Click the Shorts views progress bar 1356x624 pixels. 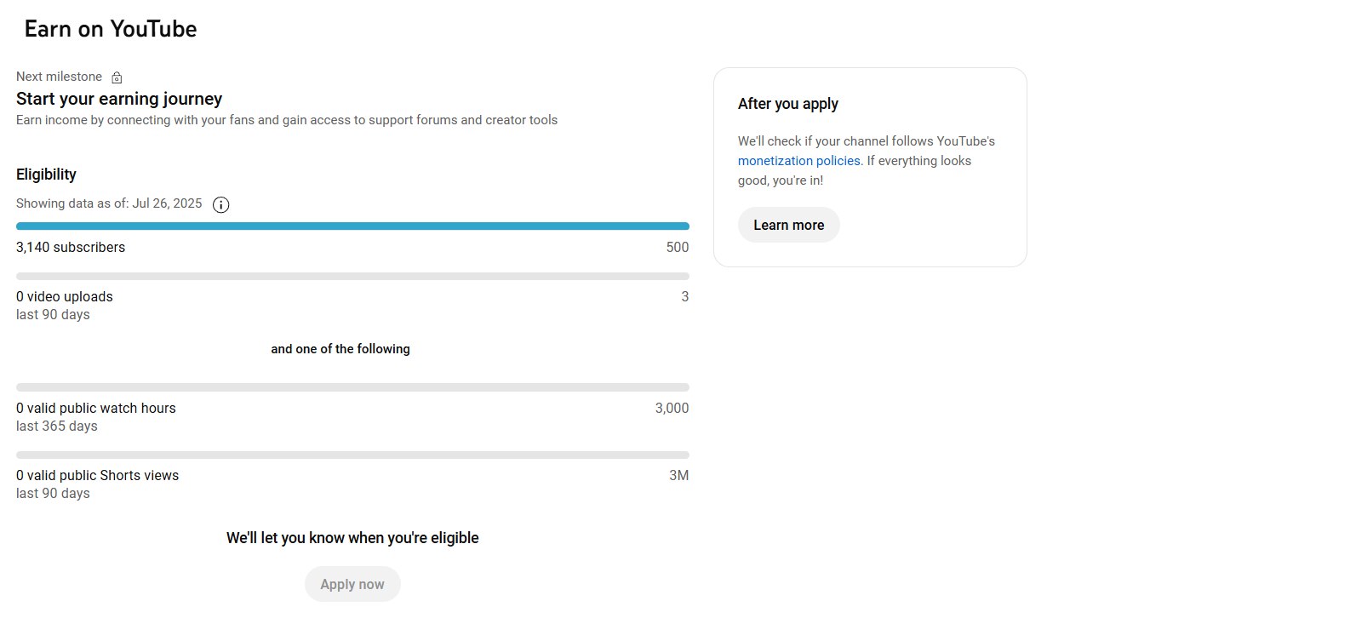pos(352,455)
